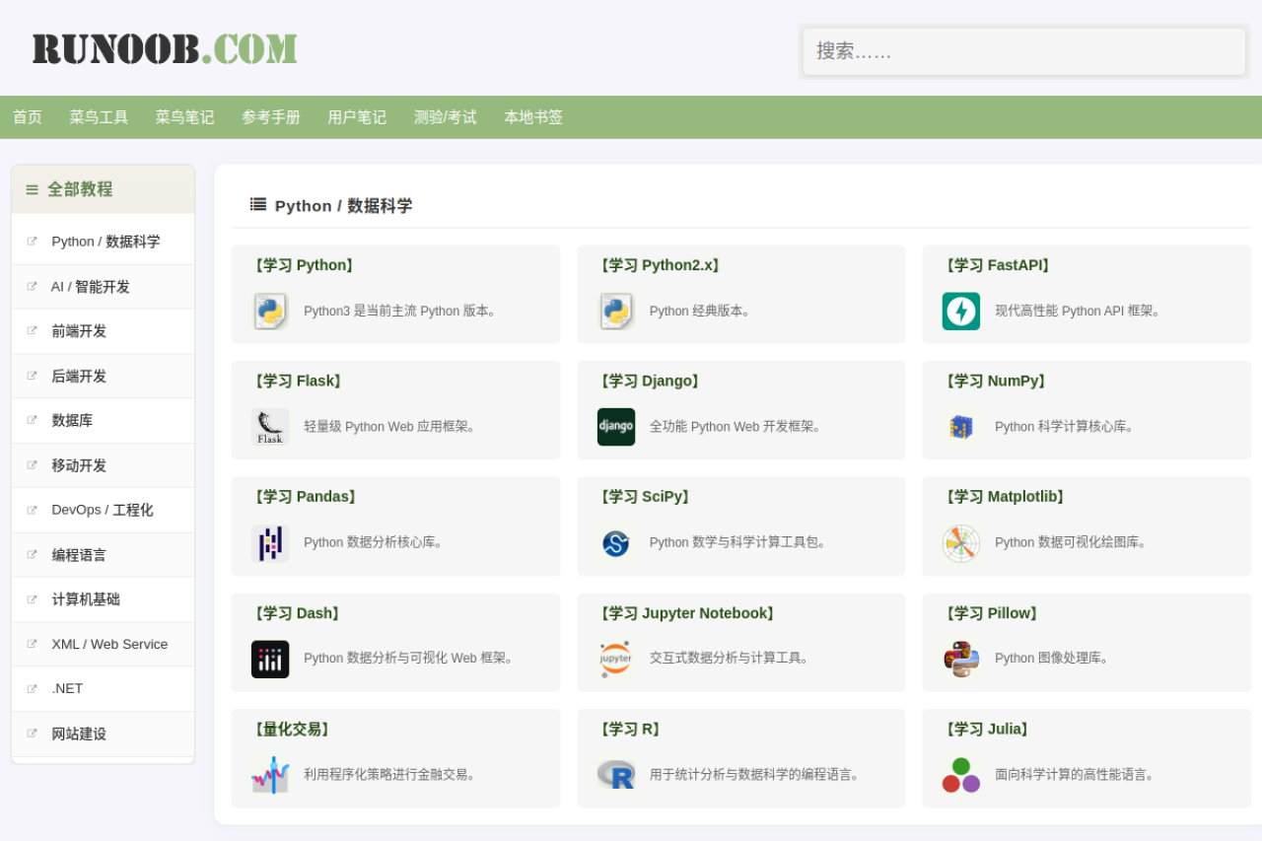The image size is (1262, 841).
Task: Click external-link icon beside 编程语言
Action: coord(33,554)
